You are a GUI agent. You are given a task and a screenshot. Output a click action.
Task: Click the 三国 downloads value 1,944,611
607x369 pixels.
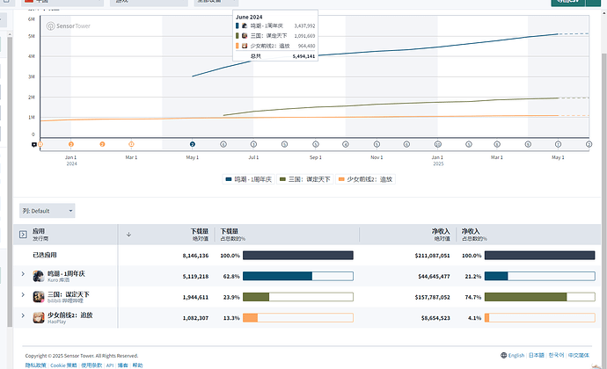195,298
